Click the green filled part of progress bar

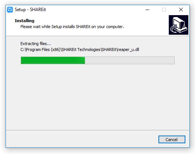pyautogui.click(x=53, y=60)
